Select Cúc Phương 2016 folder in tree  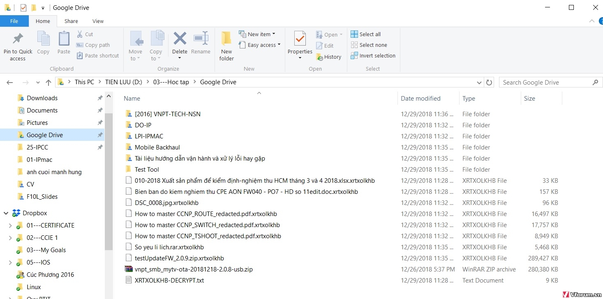pyautogui.click(x=50, y=274)
